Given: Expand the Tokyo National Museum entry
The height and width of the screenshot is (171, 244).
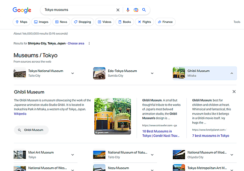Looking at the screenshot, I should tap(72, 73).
